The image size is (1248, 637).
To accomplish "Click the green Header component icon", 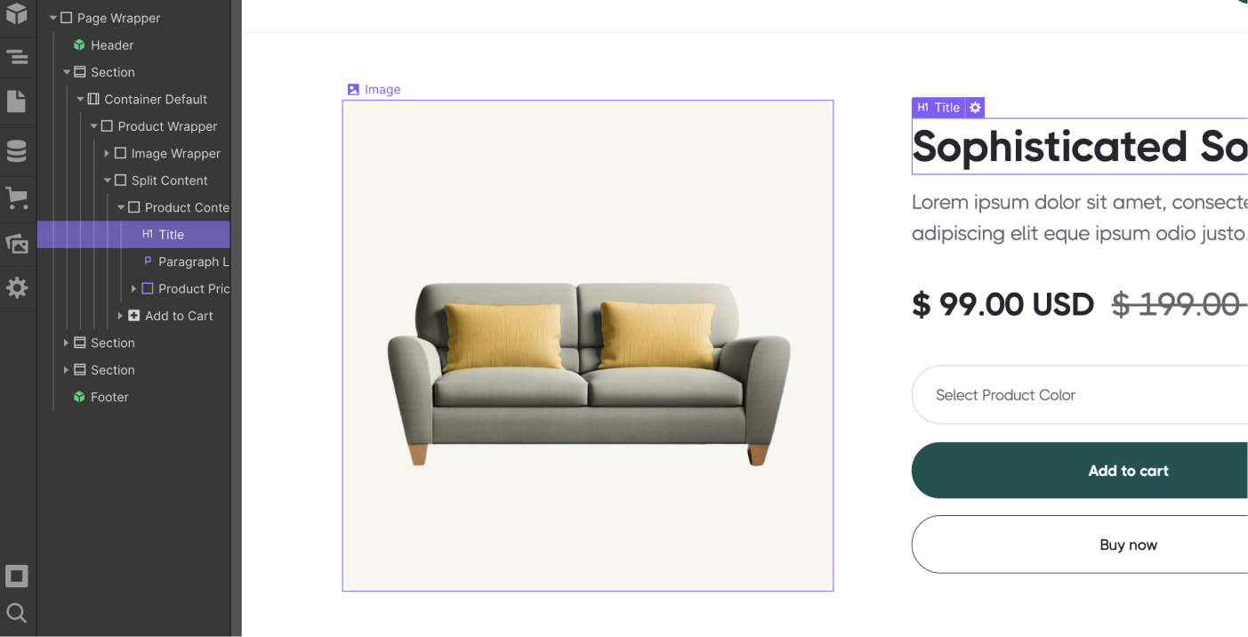I will 78,44.
